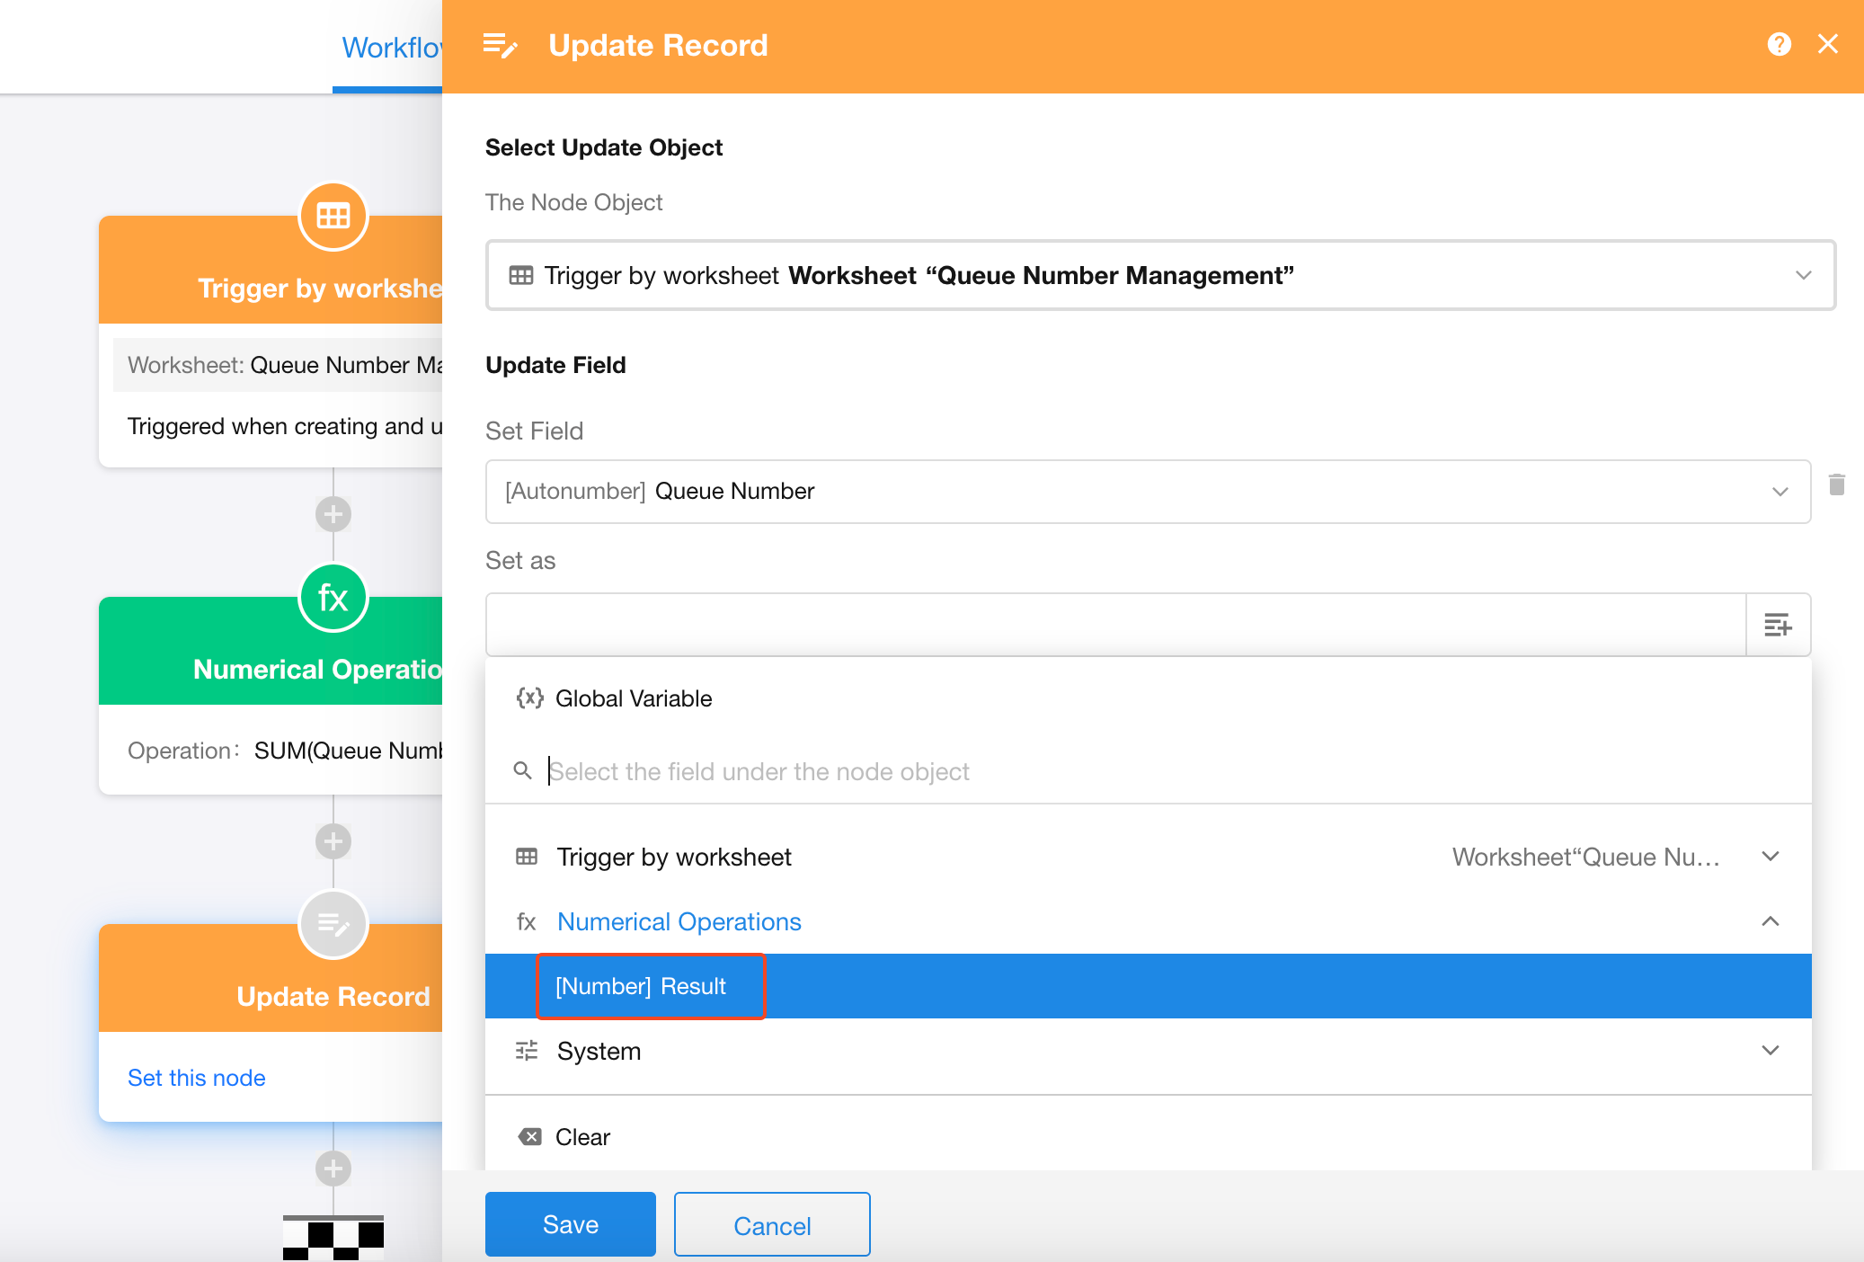Click the green fx Numerical Operation icon

pos(333,598)
